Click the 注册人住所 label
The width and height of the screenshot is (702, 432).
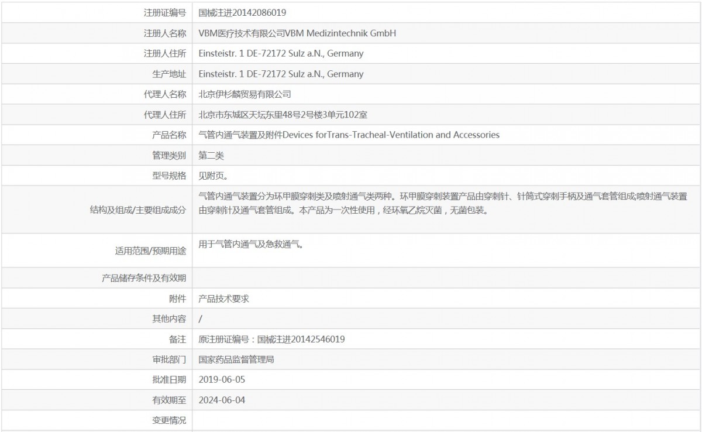[x=165, y=53]
